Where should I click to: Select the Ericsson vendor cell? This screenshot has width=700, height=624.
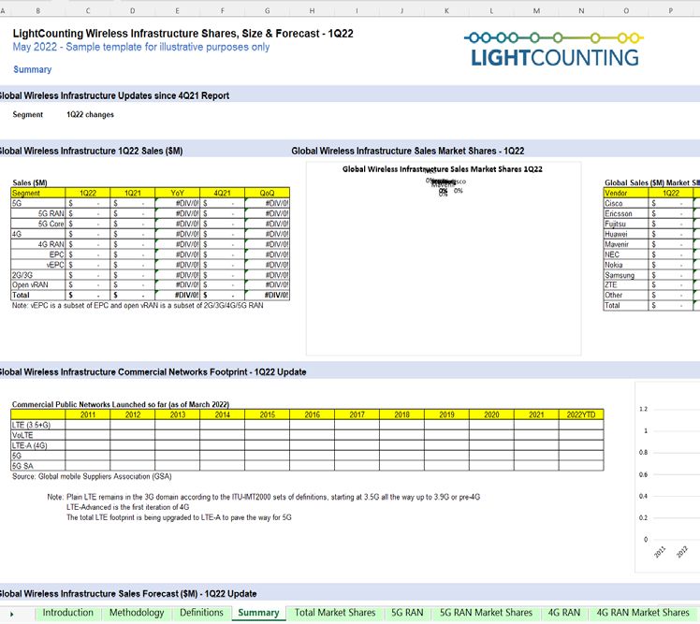click(x=625, y=213)
